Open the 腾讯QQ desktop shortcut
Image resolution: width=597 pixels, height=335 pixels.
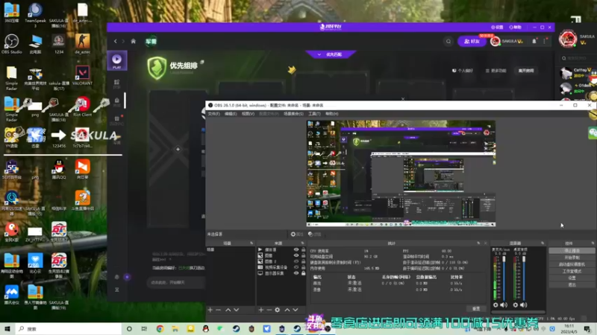(59, 169)
